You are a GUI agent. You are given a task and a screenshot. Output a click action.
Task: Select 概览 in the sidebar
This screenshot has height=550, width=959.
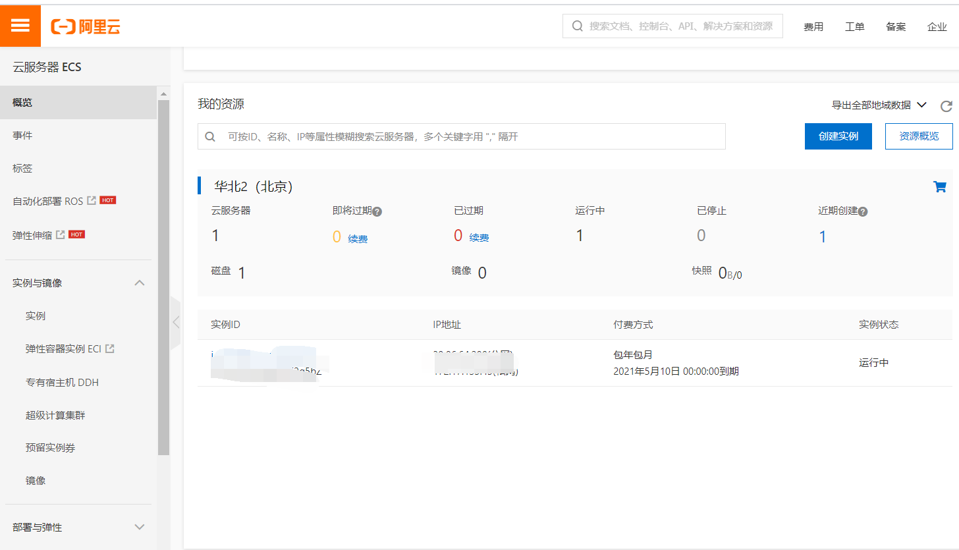(x=23, y=102)
